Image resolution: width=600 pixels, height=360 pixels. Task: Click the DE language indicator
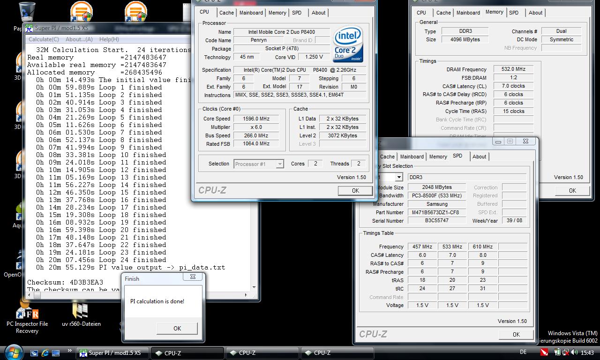523,352
